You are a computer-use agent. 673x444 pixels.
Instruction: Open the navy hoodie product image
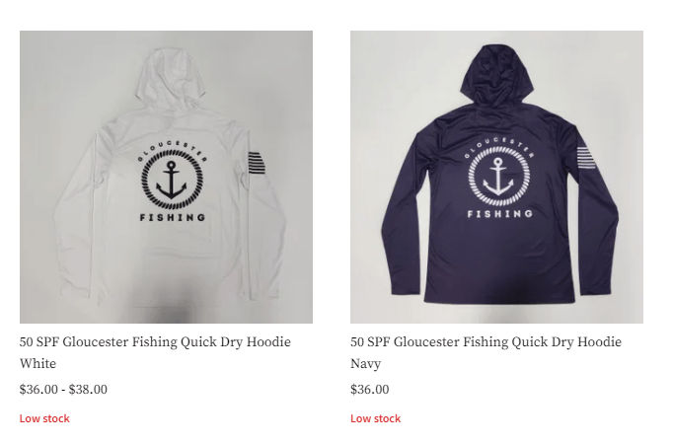tap(496, 177)
